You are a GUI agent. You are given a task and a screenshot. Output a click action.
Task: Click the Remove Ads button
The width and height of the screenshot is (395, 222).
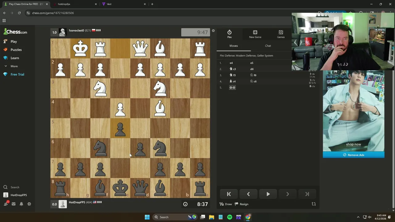[354, 155]
